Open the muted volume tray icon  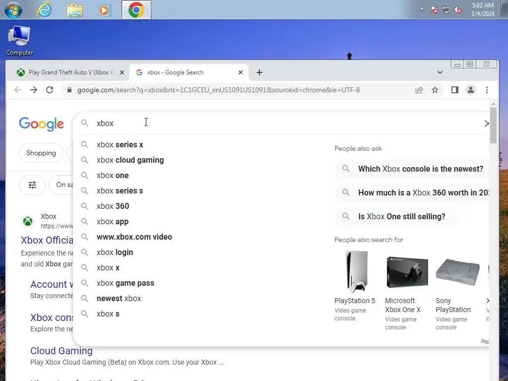(458, 9)
